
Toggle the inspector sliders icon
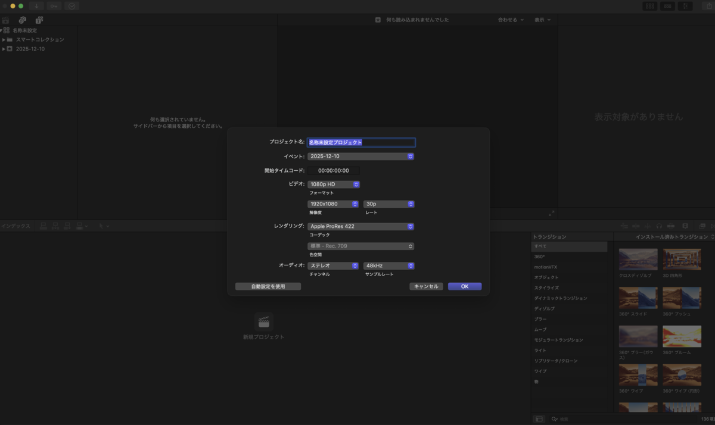tap(686, 6)
